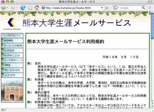The height and width of the screenshot is (112, 154).
Task: Click the magnifying glass search icon
Action: [x=143, y=8]
